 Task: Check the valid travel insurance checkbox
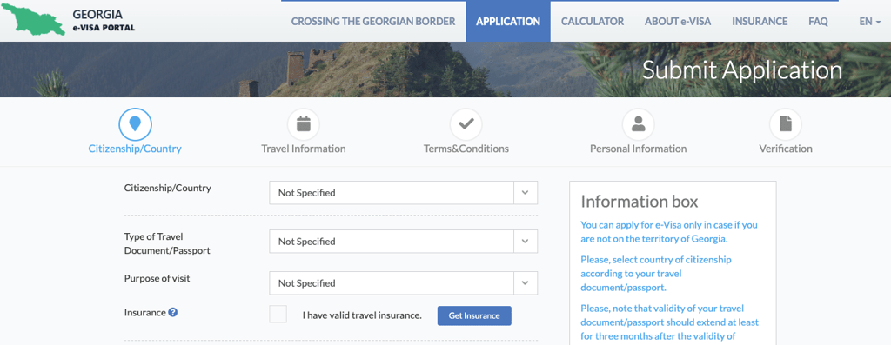point(278,315)
